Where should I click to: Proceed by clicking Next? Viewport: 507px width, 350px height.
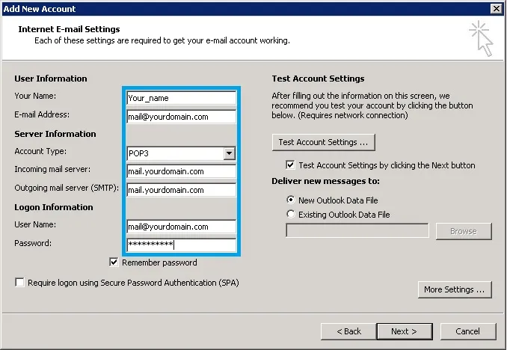[x=404, y=331]
